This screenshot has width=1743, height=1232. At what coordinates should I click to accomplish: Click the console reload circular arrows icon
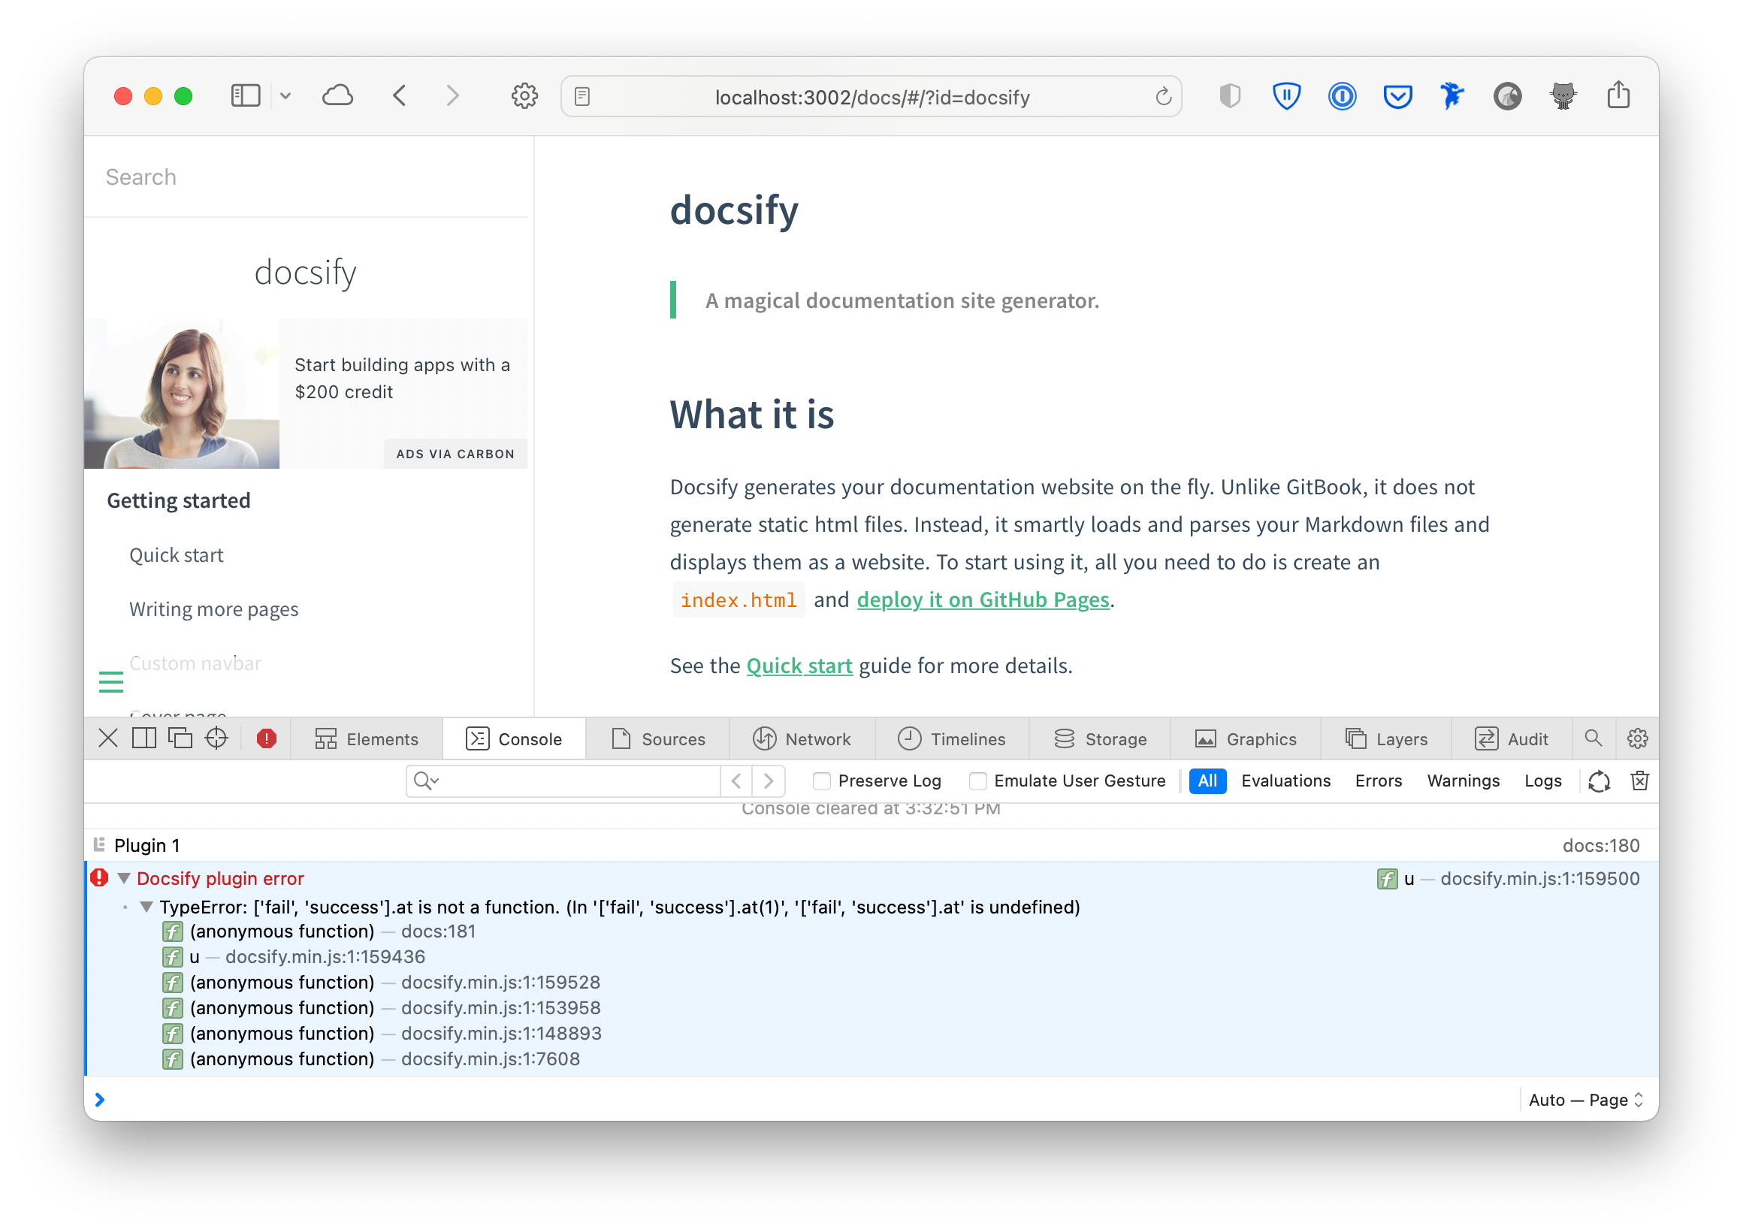[x=1599, y=781]
